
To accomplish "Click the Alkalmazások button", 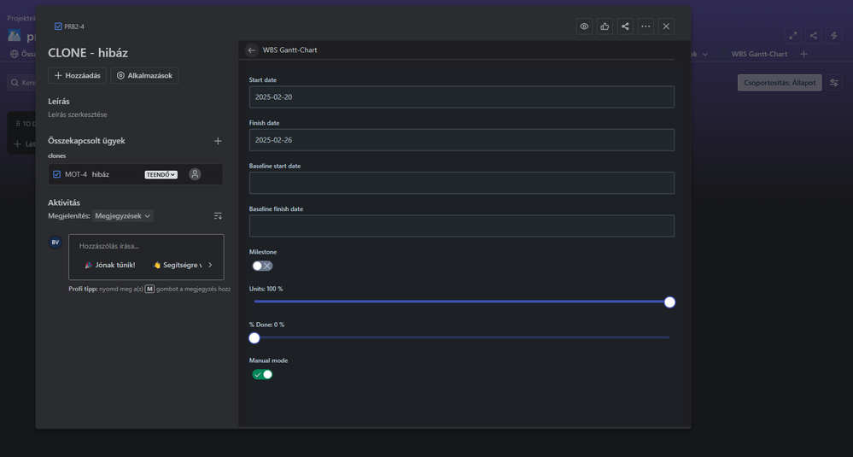I will [144, 76].
